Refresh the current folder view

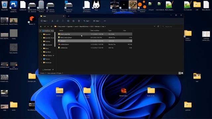coord(158,26)
